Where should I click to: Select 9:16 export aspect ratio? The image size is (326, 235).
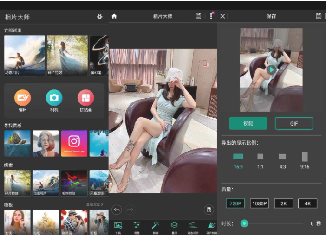(x=305, y=161)
